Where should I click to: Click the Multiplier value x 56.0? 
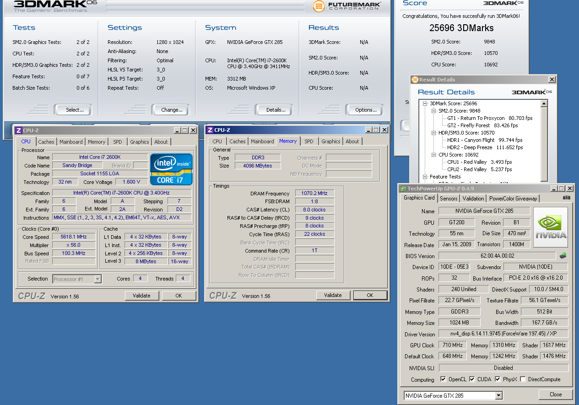(74, 245)
